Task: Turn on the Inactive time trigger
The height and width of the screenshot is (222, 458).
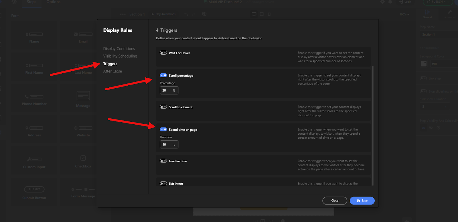Action: tap(163, 161)
